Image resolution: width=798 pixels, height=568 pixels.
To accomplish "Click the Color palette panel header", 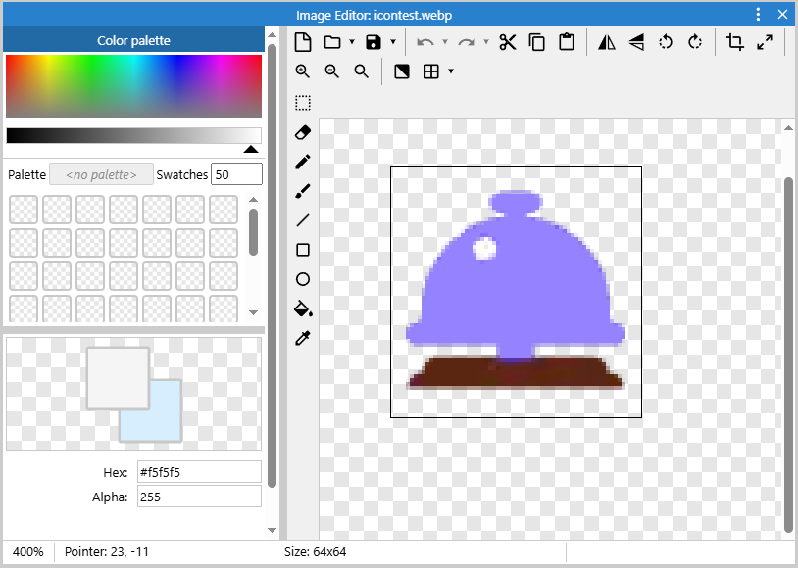I will click(133, 41).
